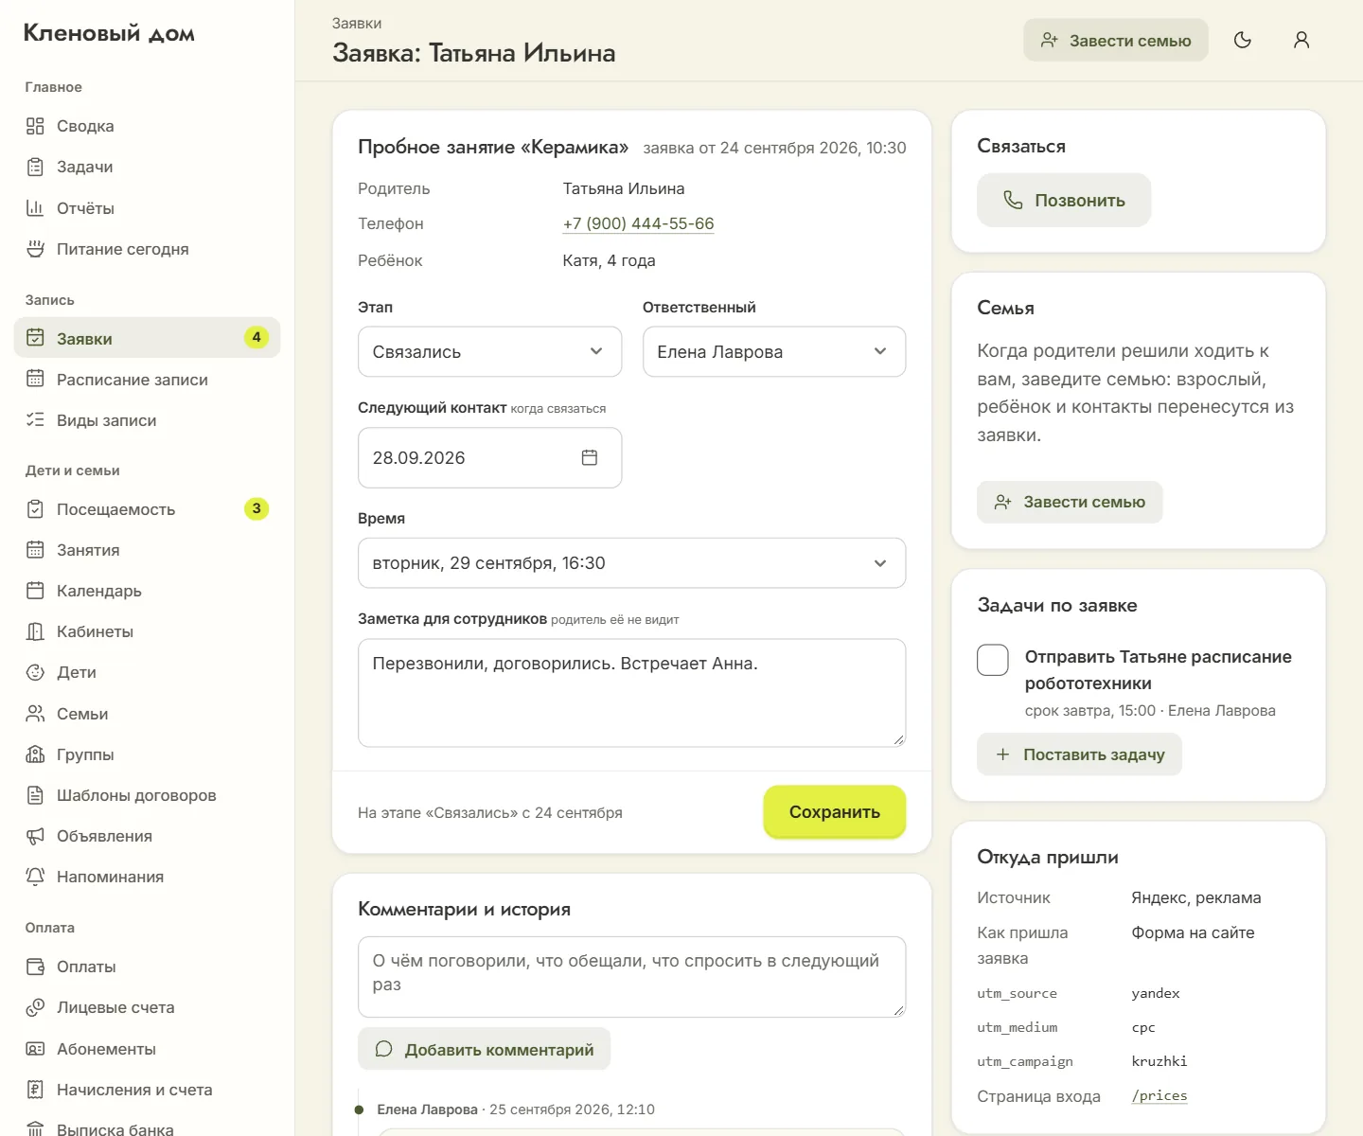Click Добавить комментарий button
Screen dimensions: 1363x1136
[484, 1049]
